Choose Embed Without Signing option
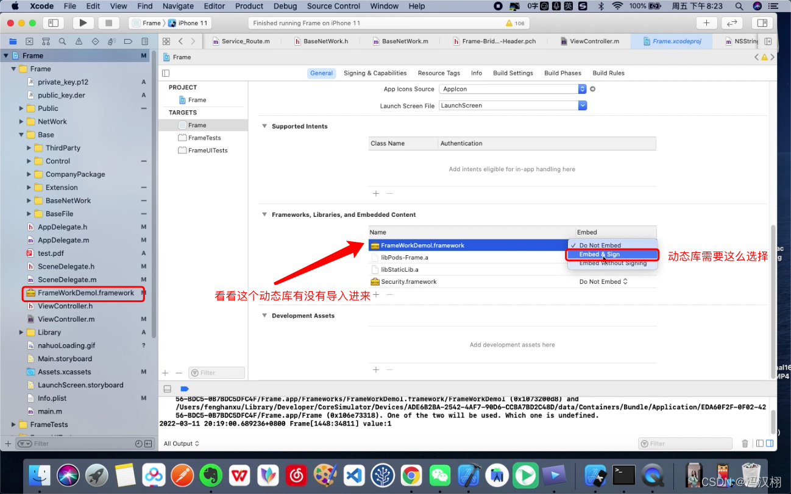Image resolution: width=791 pixels, height=494 pixels. point(612,263)
